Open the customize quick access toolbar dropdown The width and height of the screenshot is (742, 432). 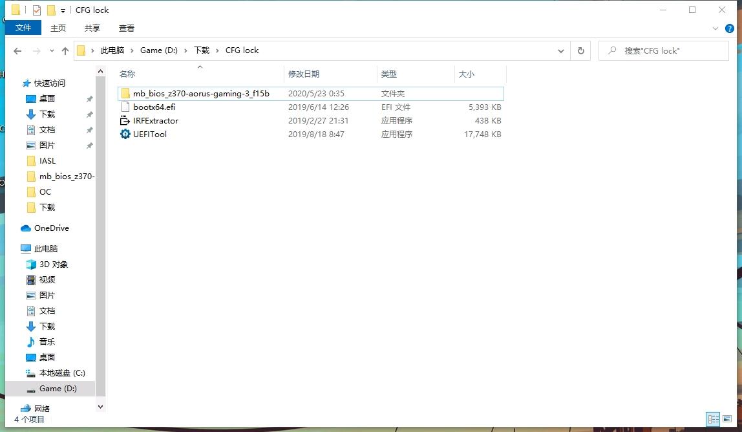pos(63,10)
